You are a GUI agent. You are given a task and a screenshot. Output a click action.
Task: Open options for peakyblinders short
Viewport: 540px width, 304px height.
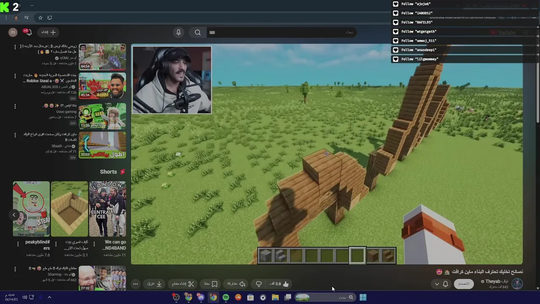[18, 244]
